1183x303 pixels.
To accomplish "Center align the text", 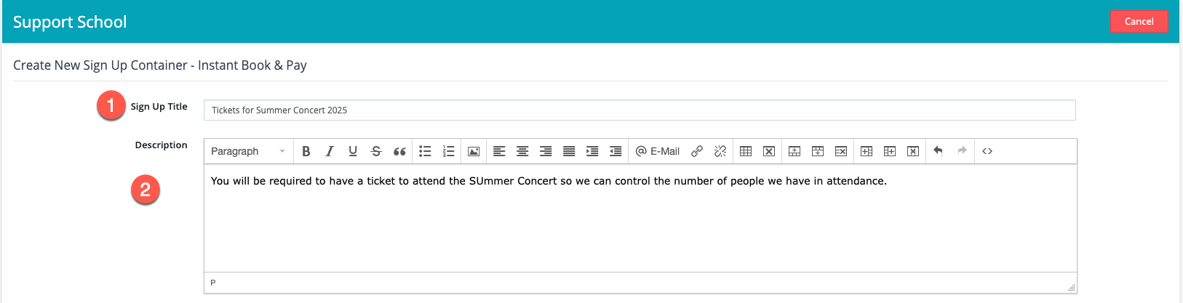I will click(x=522, y=151).
